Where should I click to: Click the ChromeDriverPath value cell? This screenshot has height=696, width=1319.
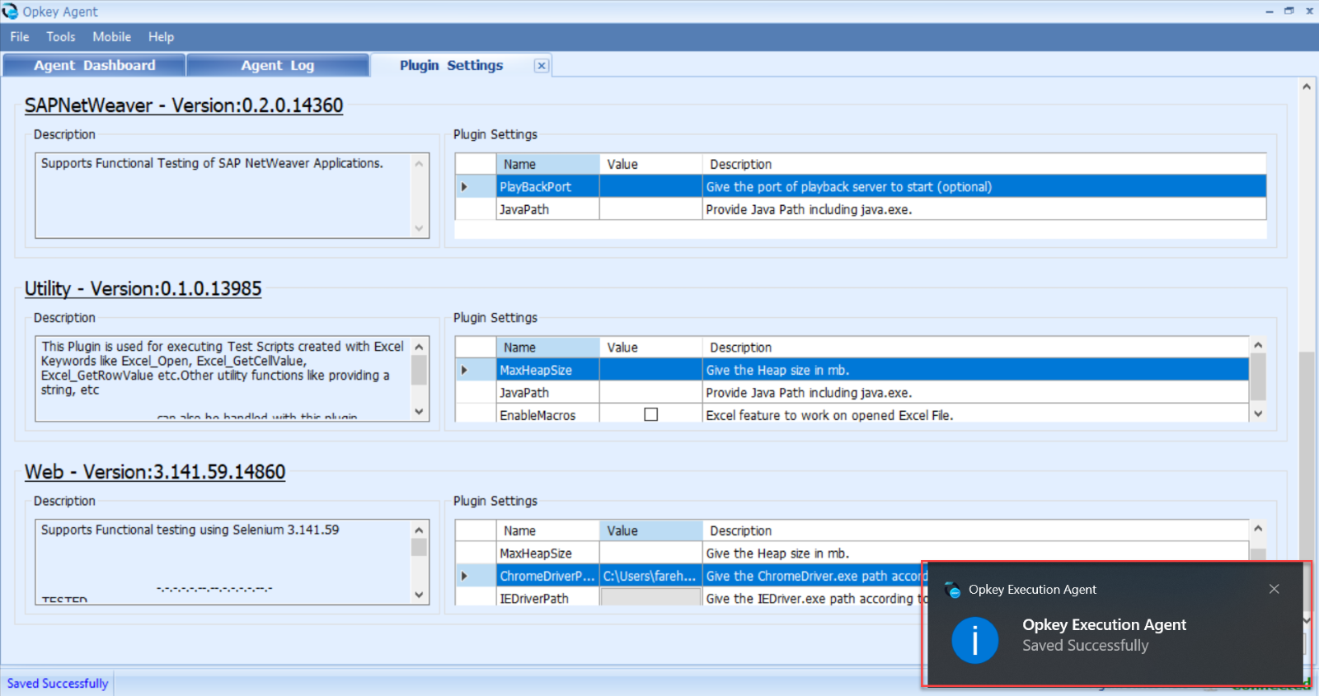[x=650, y=577]
